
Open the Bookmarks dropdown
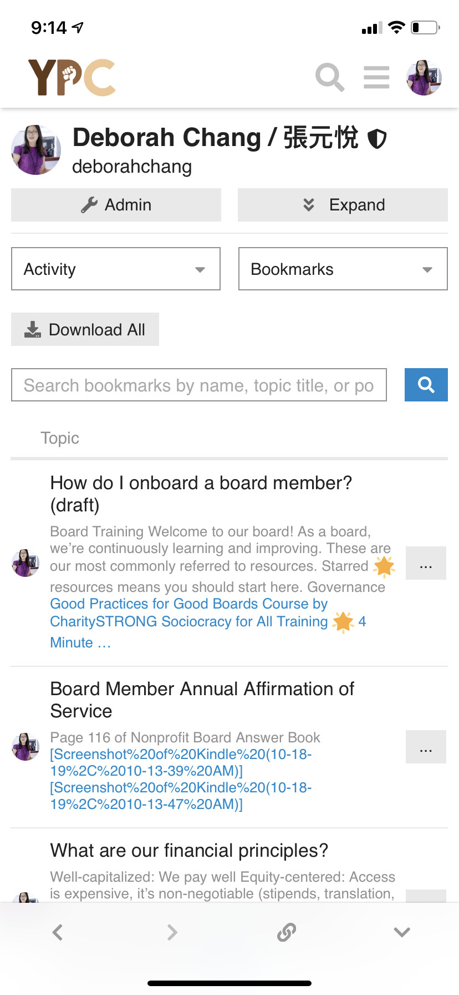pyautogui.click(x=343, y=269)
